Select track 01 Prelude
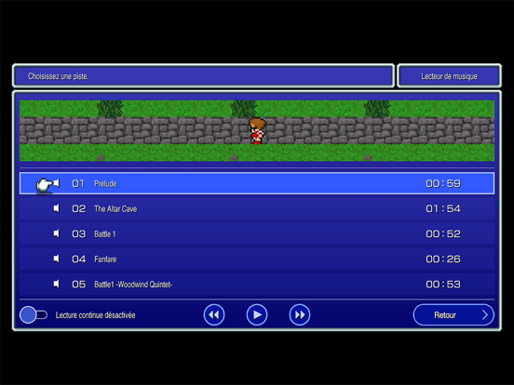This screenshot has height=385, width=514. point(257,183)
